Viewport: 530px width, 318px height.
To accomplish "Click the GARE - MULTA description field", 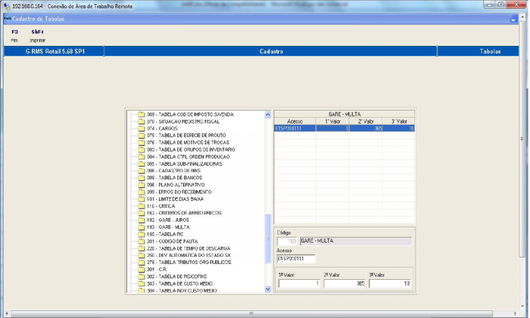I will coord(356,241).
